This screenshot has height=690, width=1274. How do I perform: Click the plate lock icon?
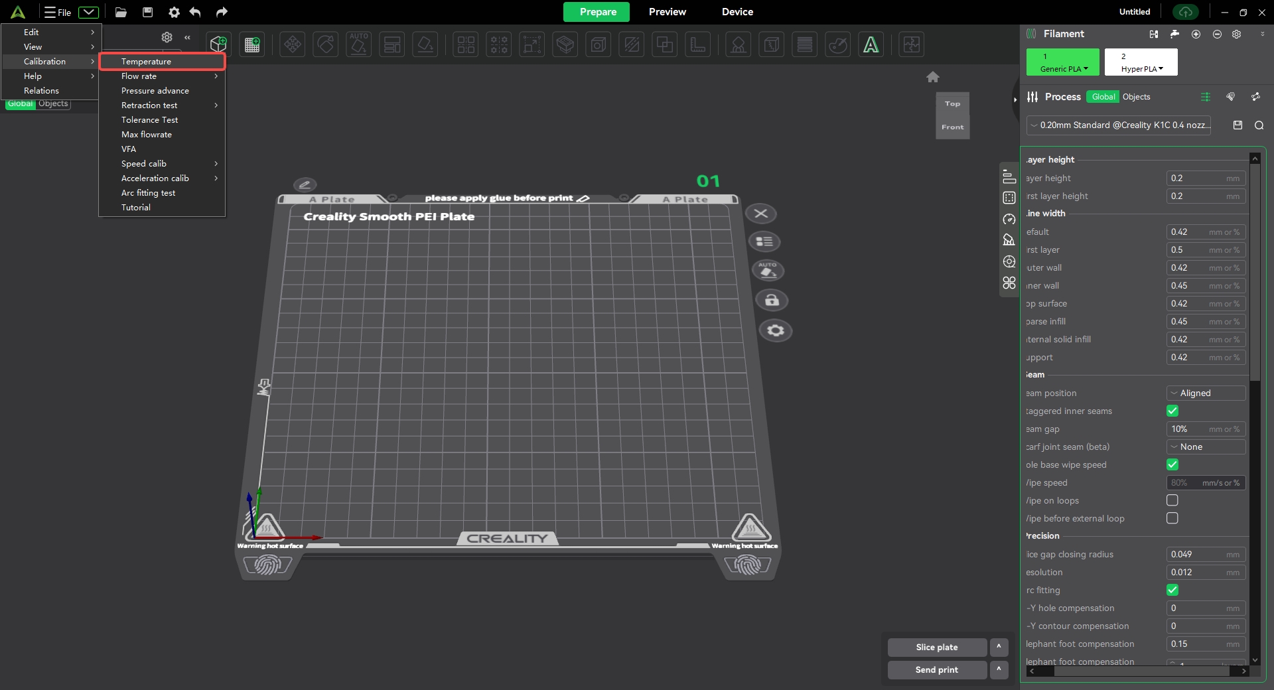pos(772,301)
